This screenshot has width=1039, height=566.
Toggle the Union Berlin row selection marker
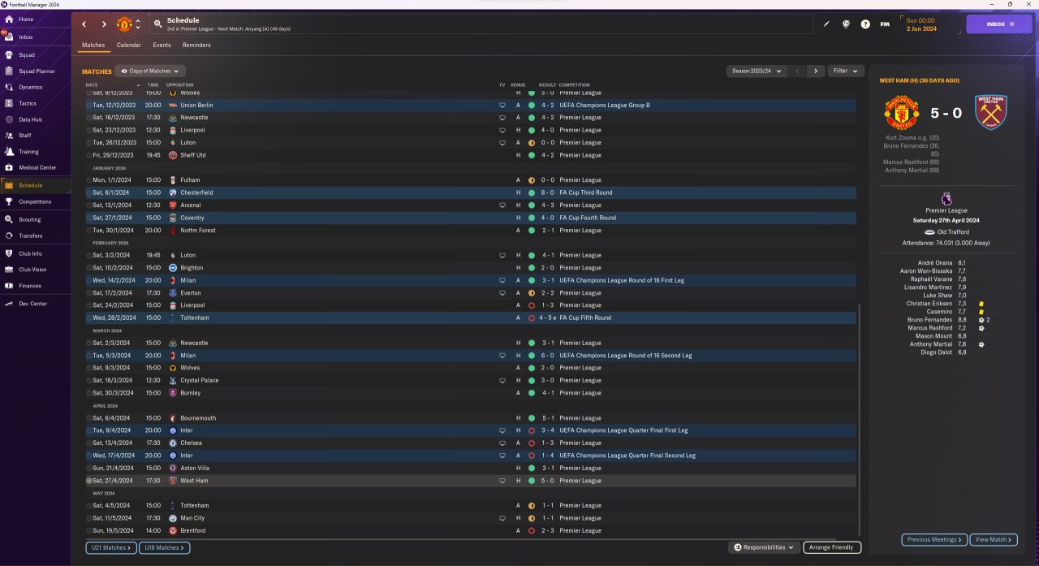coord(89,106)
